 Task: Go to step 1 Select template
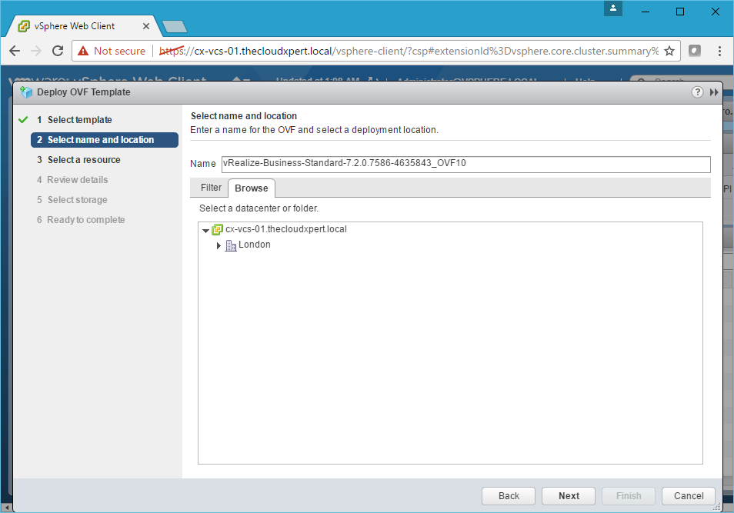coord(79,120)
